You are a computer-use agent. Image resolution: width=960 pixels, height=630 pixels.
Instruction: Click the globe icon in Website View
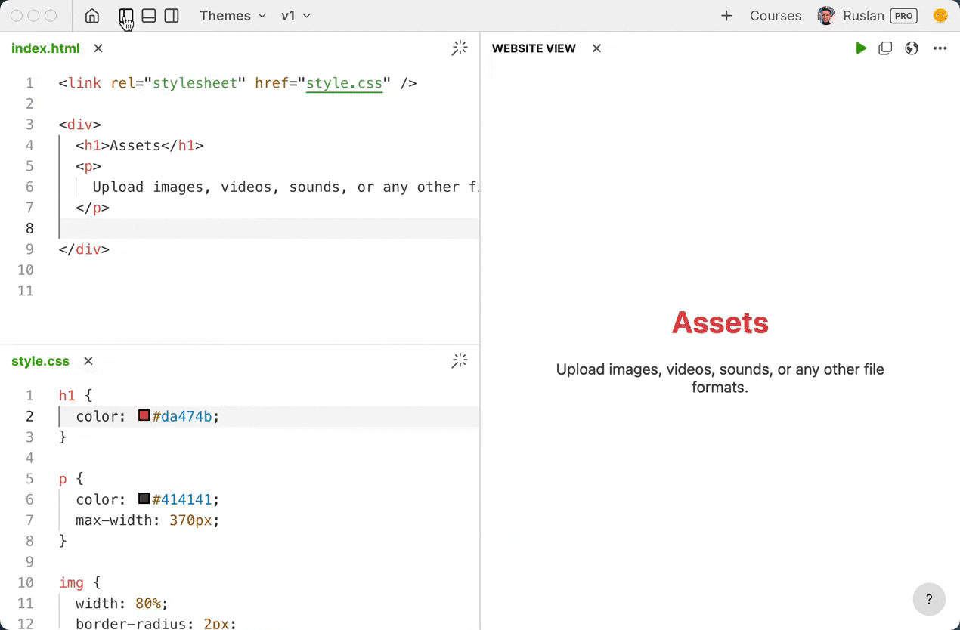click(x=912, y=48)
